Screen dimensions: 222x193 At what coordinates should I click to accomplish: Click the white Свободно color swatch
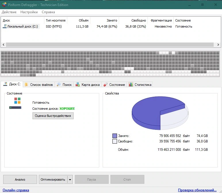(x=115, y=141)
